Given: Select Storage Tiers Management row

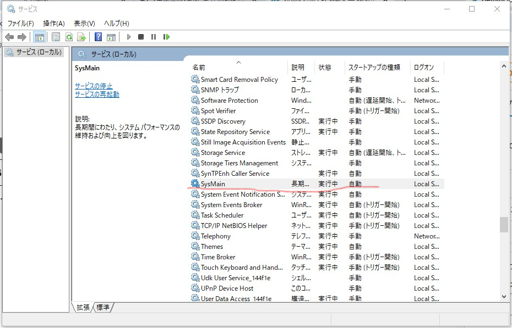Looking at the screenshot, I should (x=317, y=163).
